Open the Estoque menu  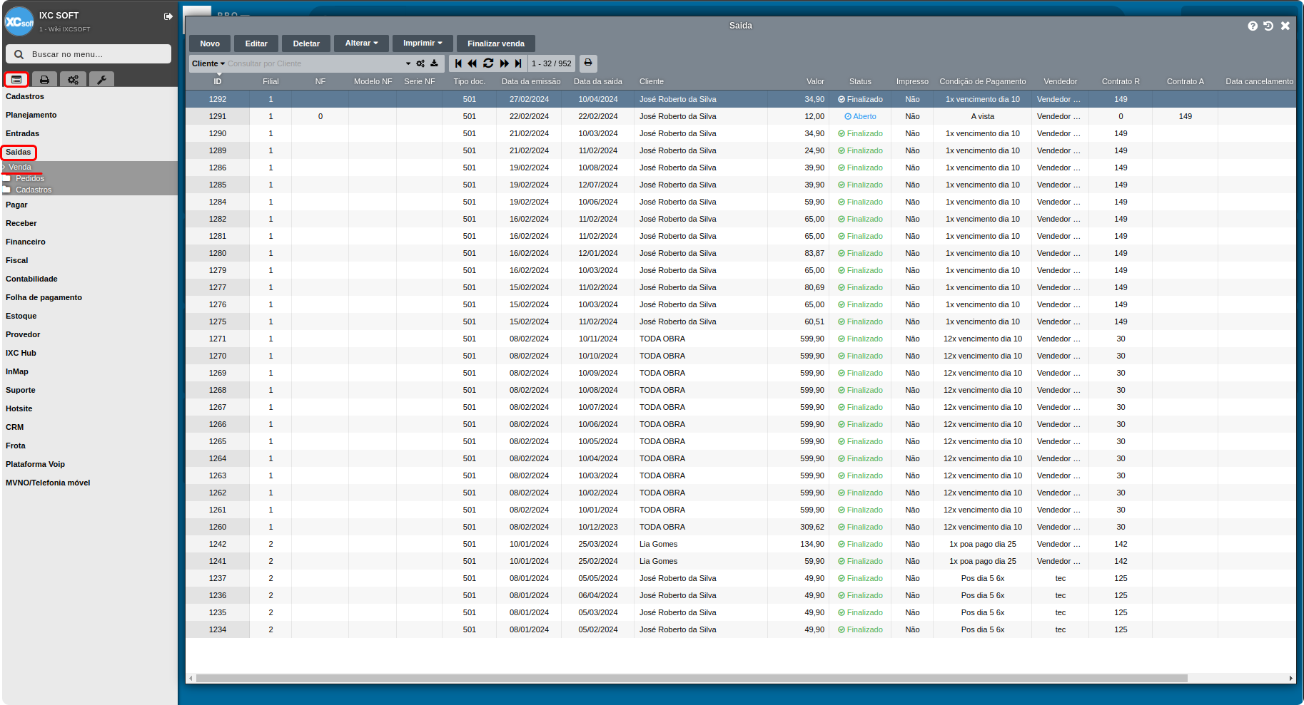tap(21, 316)
